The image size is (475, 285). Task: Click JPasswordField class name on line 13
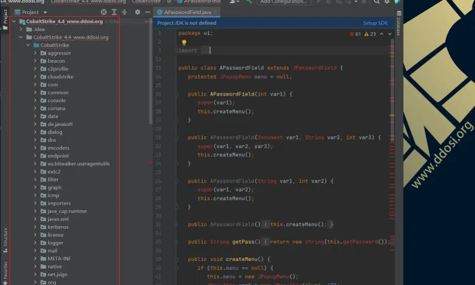coord(314,68)
